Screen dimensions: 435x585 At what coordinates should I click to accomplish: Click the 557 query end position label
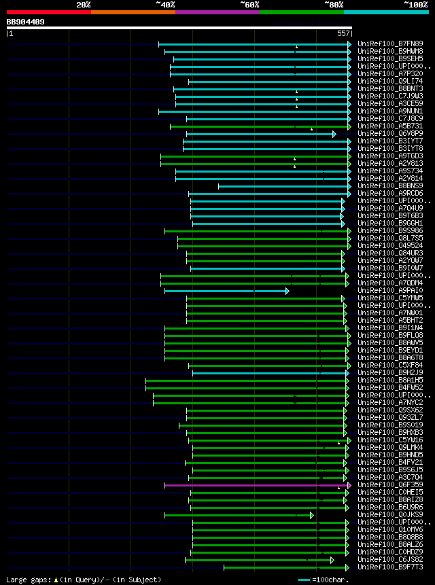(x=344, y=33)
